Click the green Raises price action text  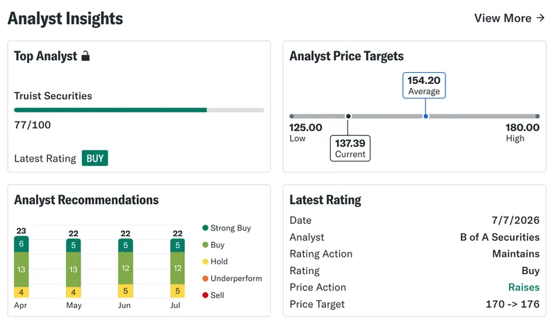coord(524,287)
